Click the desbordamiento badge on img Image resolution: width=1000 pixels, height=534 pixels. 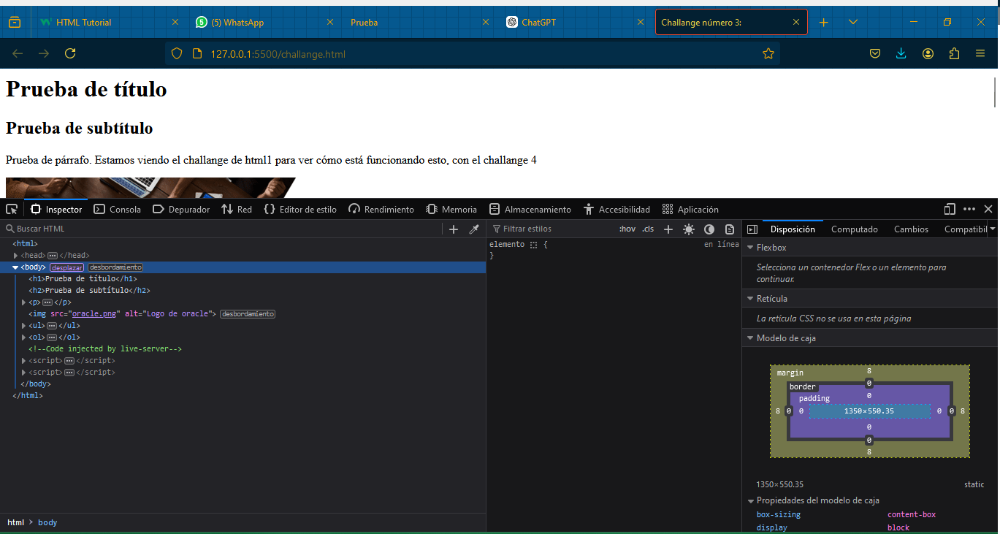tap(248, 314)
